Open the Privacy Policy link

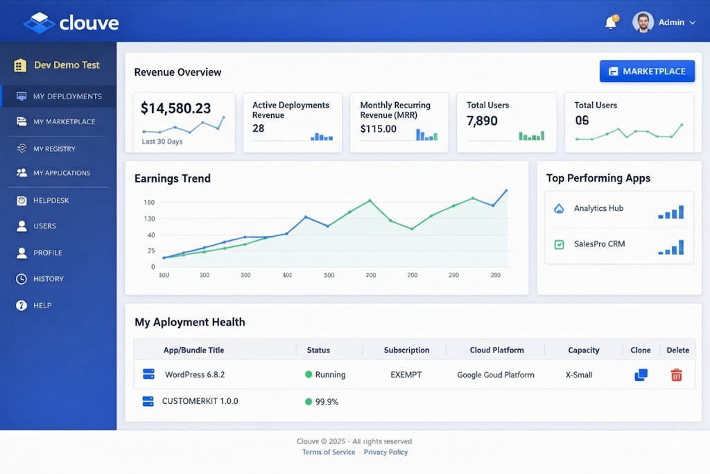pos(386,452)
